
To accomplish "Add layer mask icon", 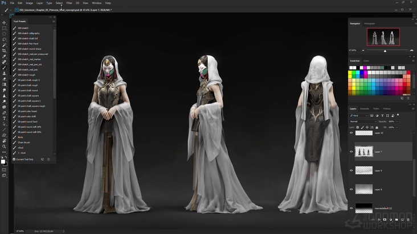I will tap(385, 220).
